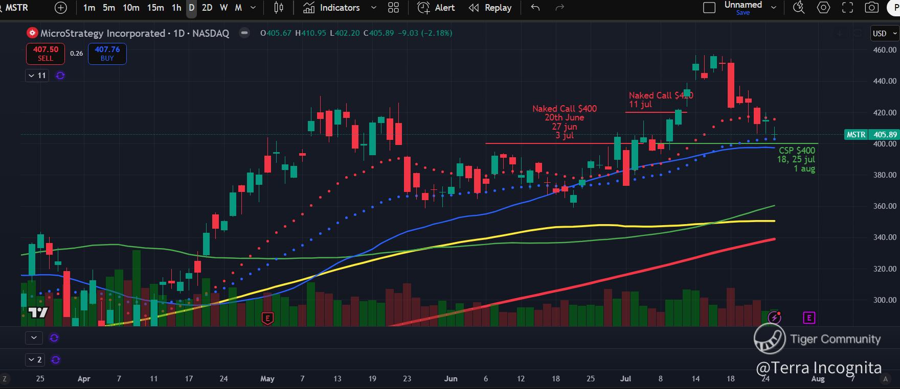Click the 1D interval text in legend

click(179, 33)
